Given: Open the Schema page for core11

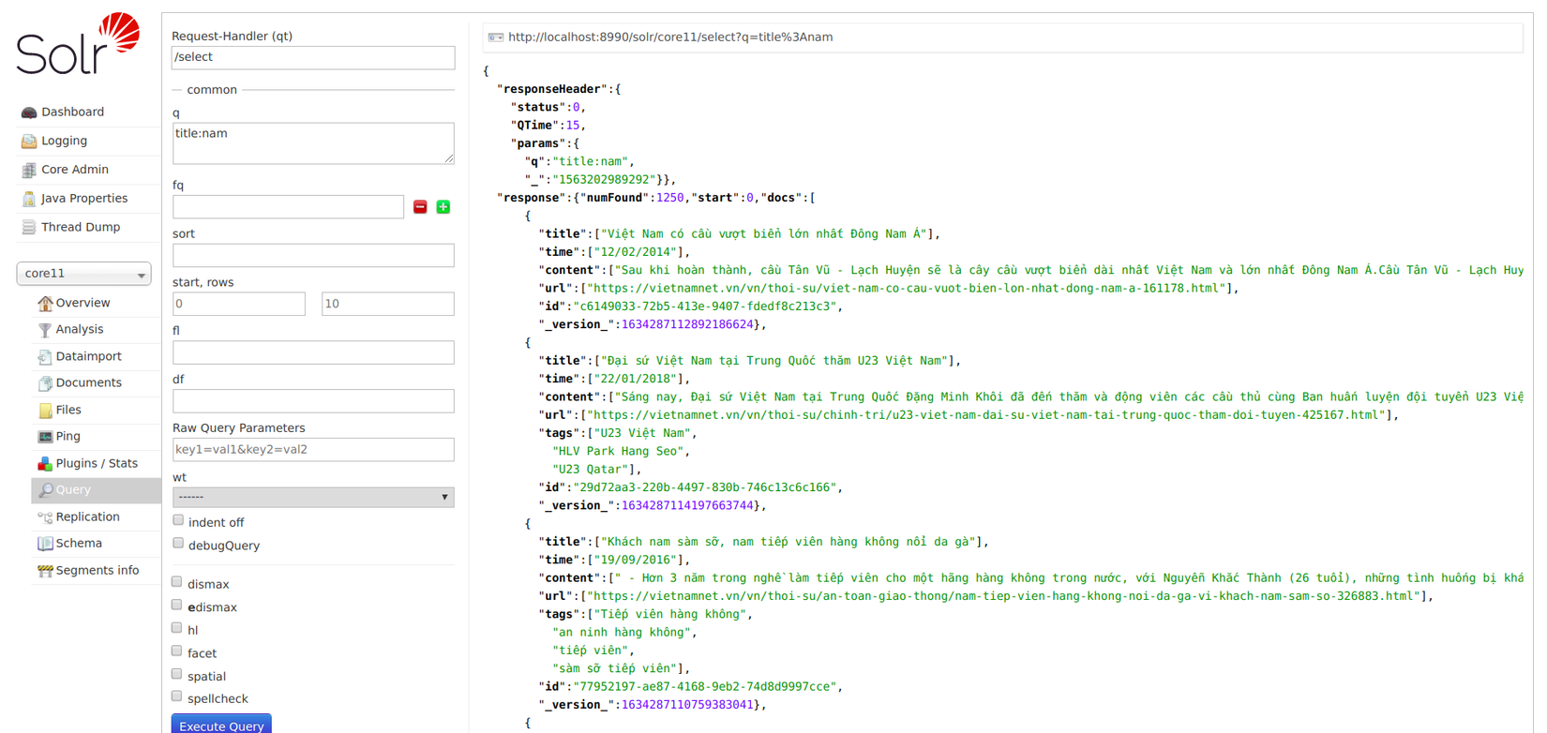Looking at the screenshot, I should click(79, 544).
